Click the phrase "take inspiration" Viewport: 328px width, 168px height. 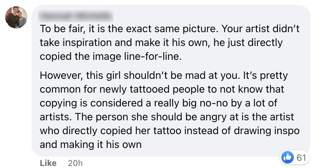coord(75,43)
